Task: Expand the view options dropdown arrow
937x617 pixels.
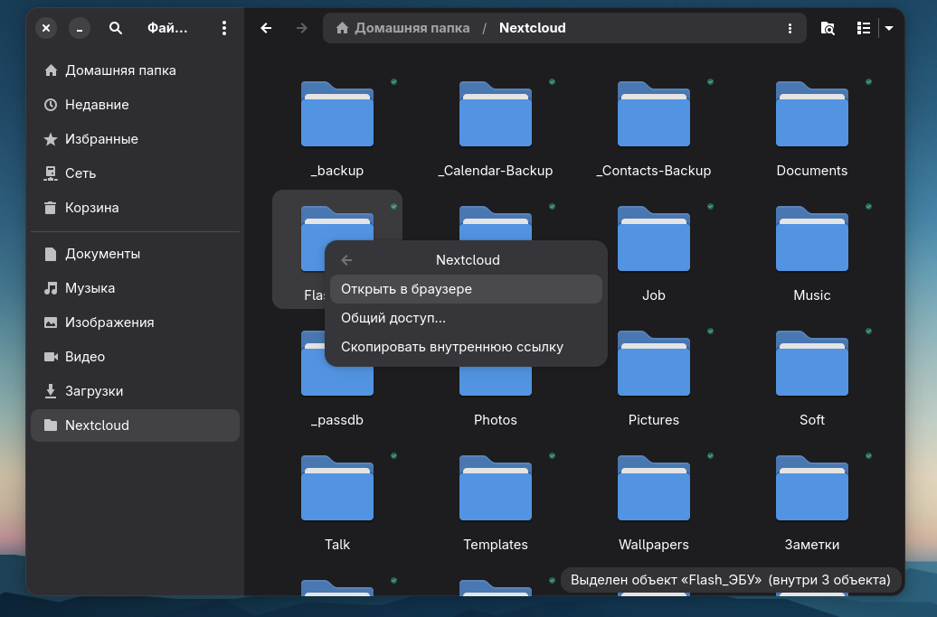Action: tap(889, 28)
